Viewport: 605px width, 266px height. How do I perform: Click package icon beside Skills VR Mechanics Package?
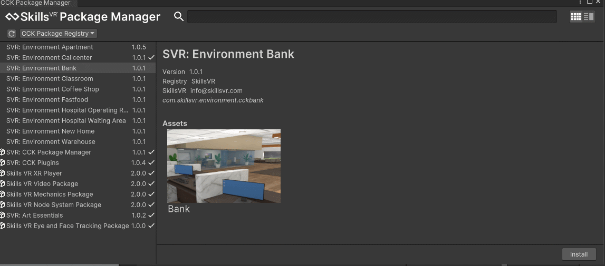[3, 194]
